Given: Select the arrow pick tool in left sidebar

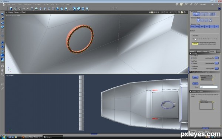Looking at the screenshot, I should tap(2, 14).
